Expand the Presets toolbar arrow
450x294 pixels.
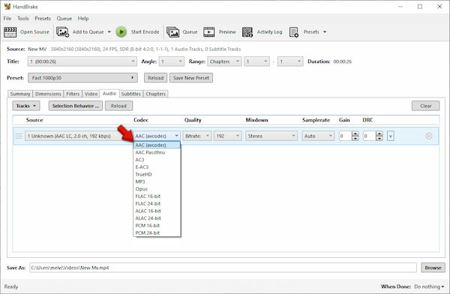[x=325, y=31]
